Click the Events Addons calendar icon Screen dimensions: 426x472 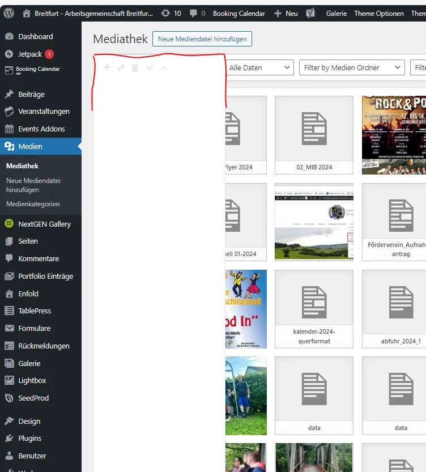(x=9, y=129)
